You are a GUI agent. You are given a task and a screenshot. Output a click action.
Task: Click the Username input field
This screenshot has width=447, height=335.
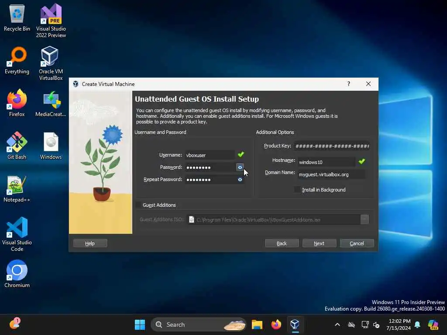tap(210, 155)
